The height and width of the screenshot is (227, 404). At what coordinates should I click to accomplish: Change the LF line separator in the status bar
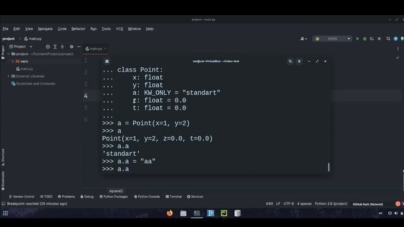[278, 204]
